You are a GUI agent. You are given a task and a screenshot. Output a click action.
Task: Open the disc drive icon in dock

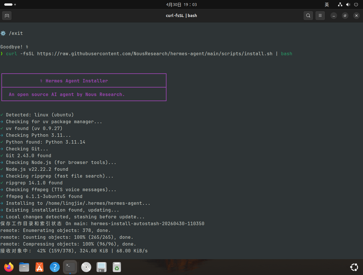pyautogui.click(x=86, y=267)
